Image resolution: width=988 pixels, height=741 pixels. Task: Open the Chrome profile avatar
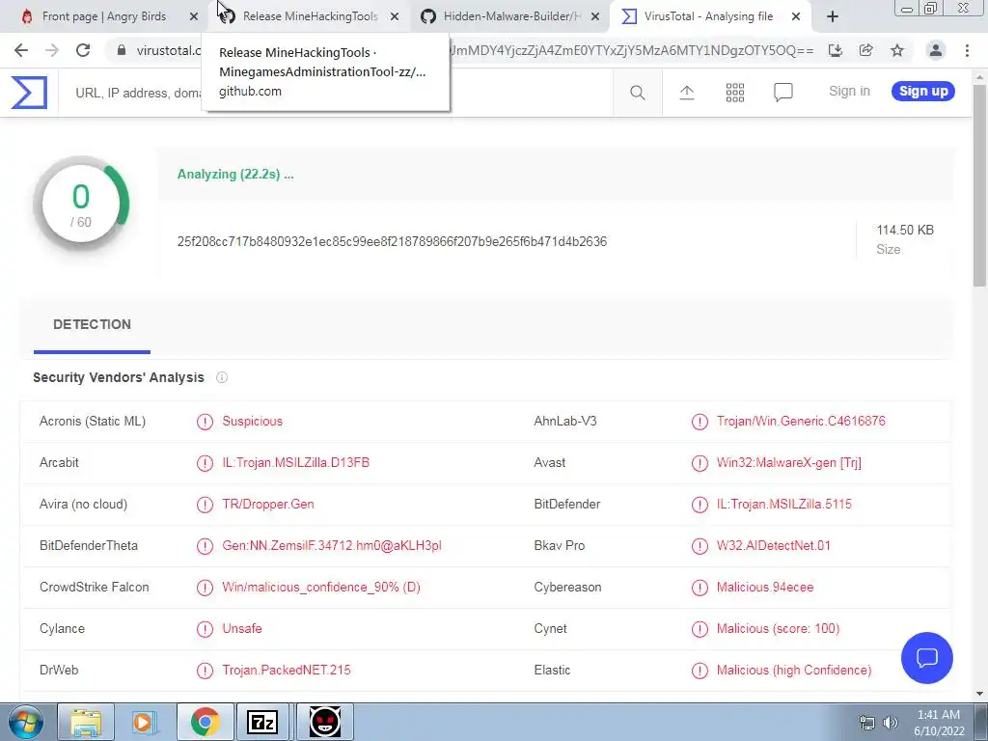[936, 50]
